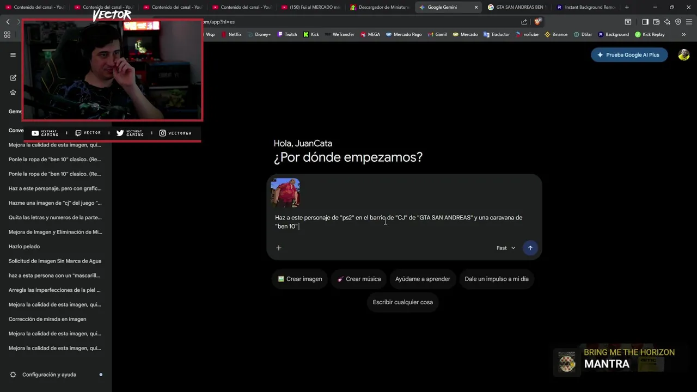
Task: Click the share page icon in address bar
Action: 524,22
